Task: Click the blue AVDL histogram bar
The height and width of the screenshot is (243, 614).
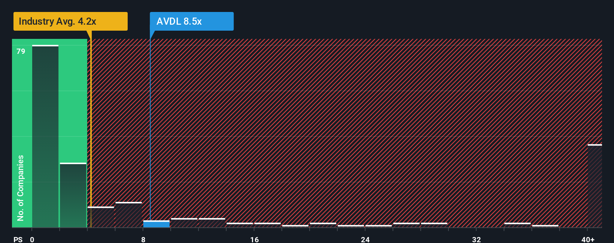Action: [x=156, y=224]
